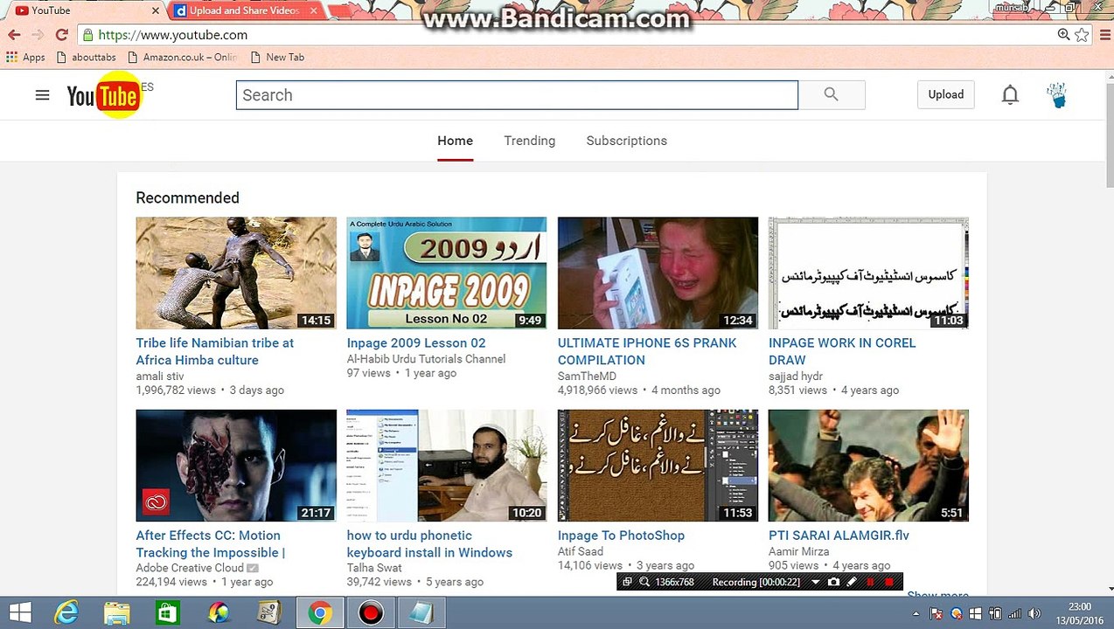Open the volume speaker tray icon
This screenshot has height=629, width=1114.
(x=1034, y=614)
